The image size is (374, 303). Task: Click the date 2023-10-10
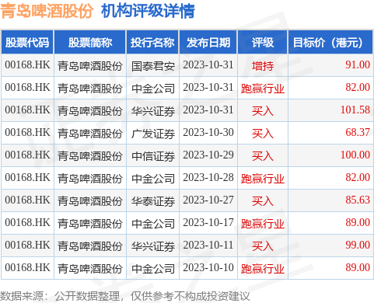coord(208,268)
